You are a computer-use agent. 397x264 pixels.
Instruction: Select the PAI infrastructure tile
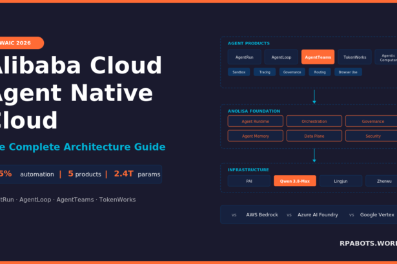click(x=249, y=181)
